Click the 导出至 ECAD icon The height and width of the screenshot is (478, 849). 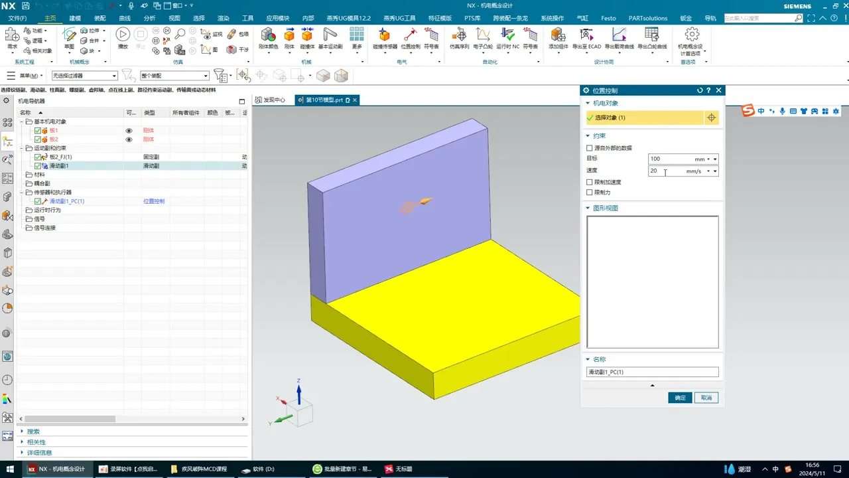(x=586, y=35)
